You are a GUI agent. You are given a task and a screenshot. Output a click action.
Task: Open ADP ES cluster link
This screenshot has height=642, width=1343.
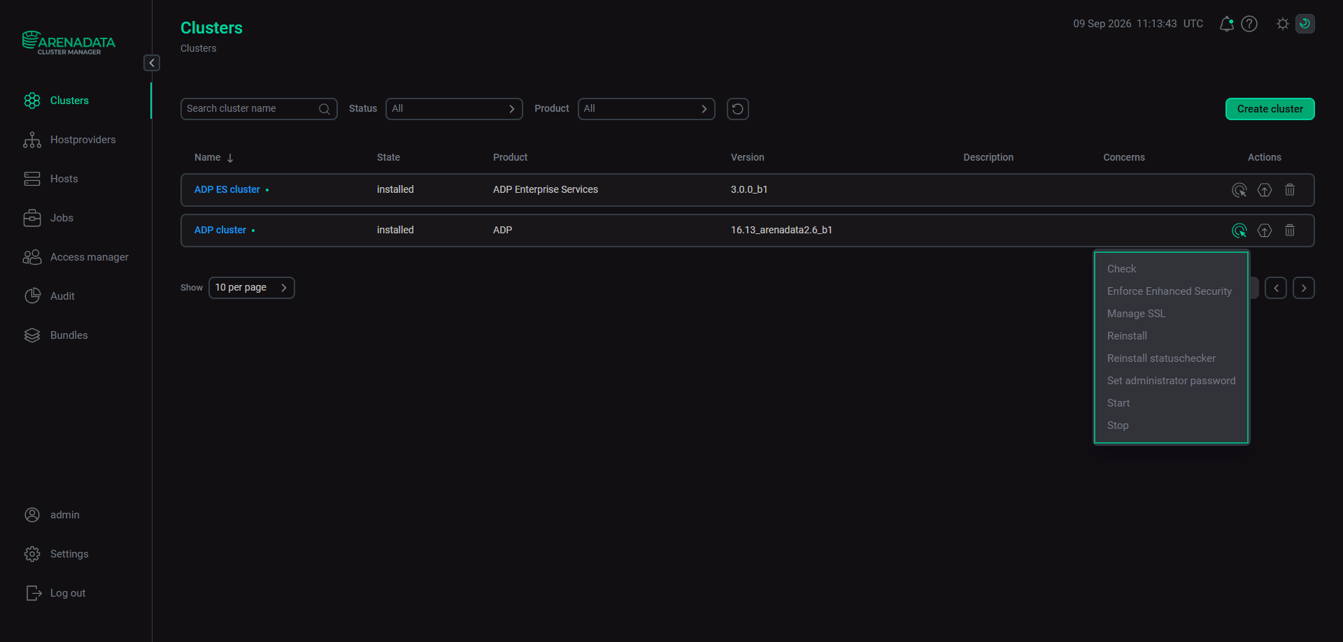click(x=227, y=190)
